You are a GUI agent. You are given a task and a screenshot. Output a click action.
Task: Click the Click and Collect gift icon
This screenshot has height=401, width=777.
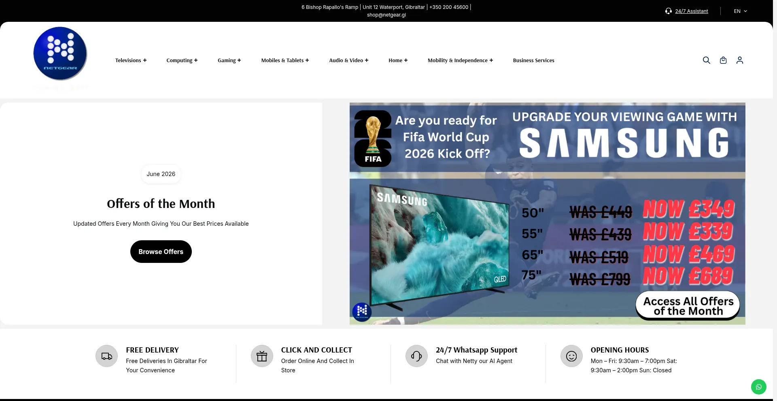click(x=262, y=356)
